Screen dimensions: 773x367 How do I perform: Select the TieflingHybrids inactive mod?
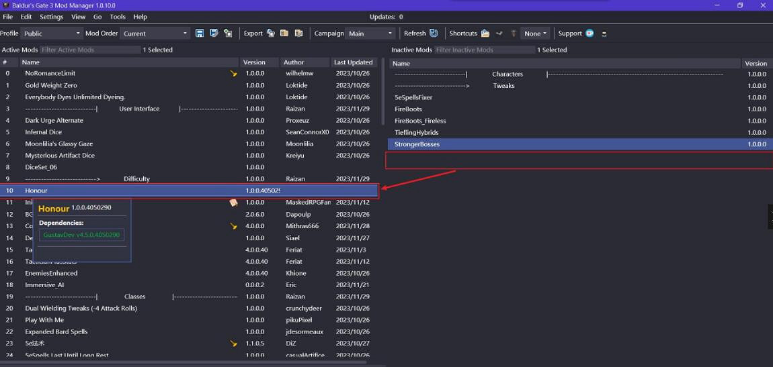[x=416, y=132]
